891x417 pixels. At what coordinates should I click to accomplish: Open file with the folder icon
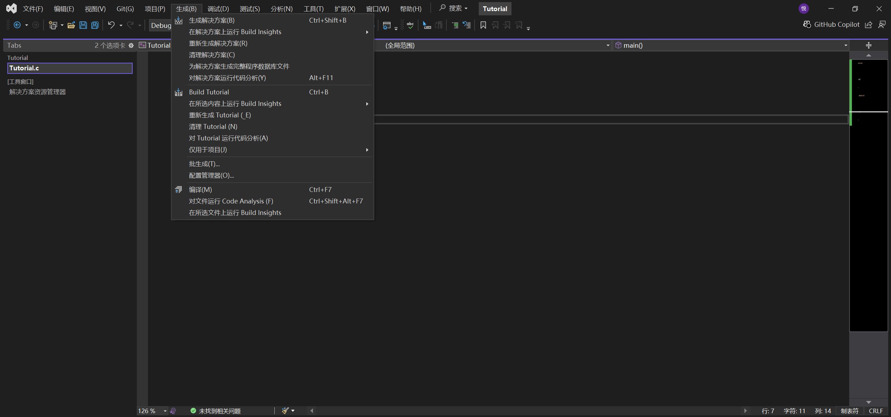71,25
